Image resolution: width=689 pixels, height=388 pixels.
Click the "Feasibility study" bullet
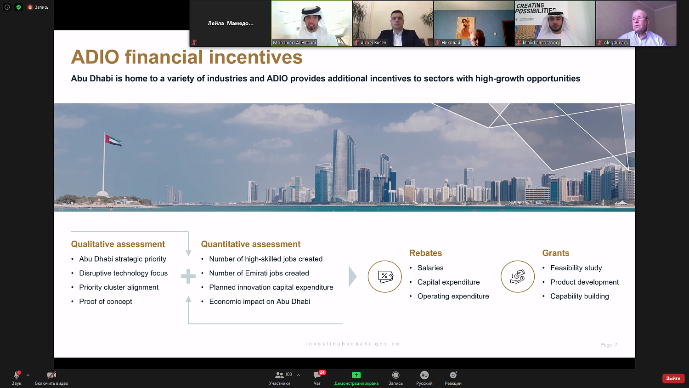(x=576, y=268)
